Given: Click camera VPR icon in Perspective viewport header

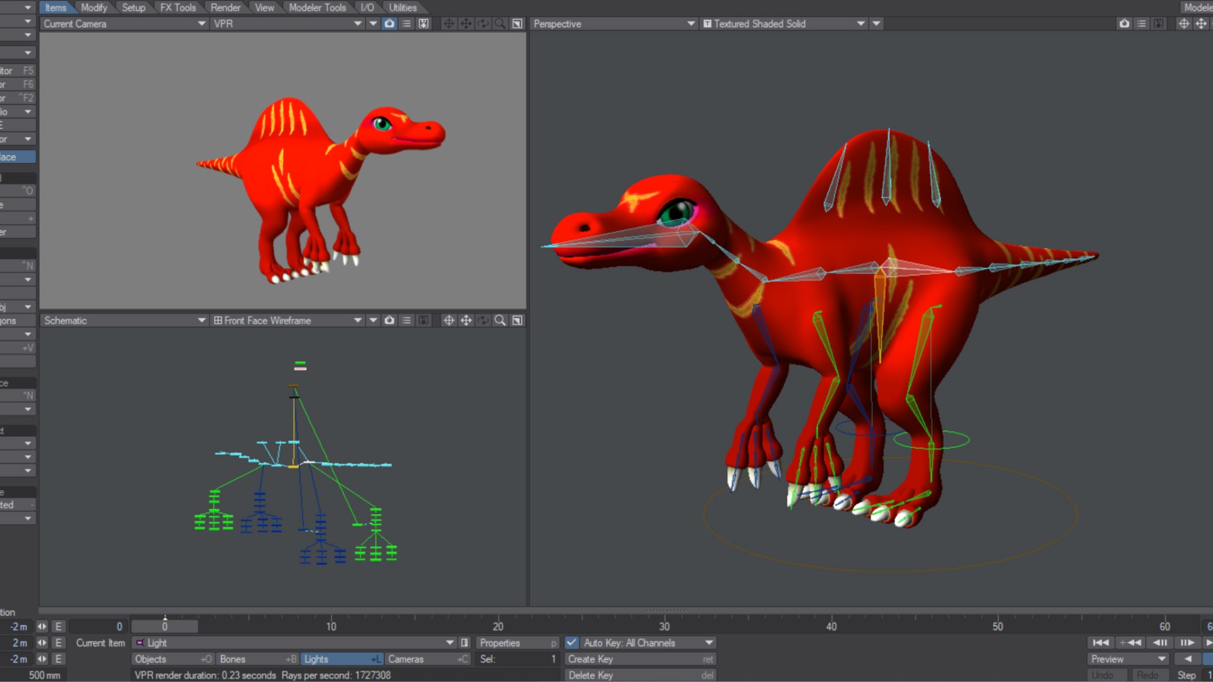Looking at the screenshot, I should pos(1125,23).
